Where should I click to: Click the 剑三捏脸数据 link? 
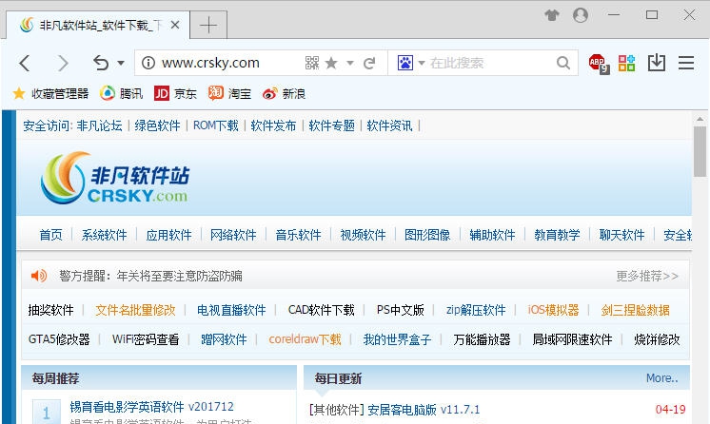tap(635, 310)
